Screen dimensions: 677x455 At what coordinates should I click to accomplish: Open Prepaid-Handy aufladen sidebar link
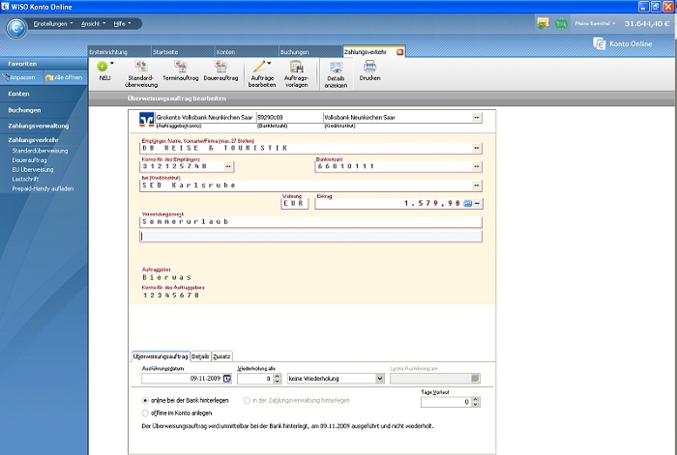coord(43,188)
